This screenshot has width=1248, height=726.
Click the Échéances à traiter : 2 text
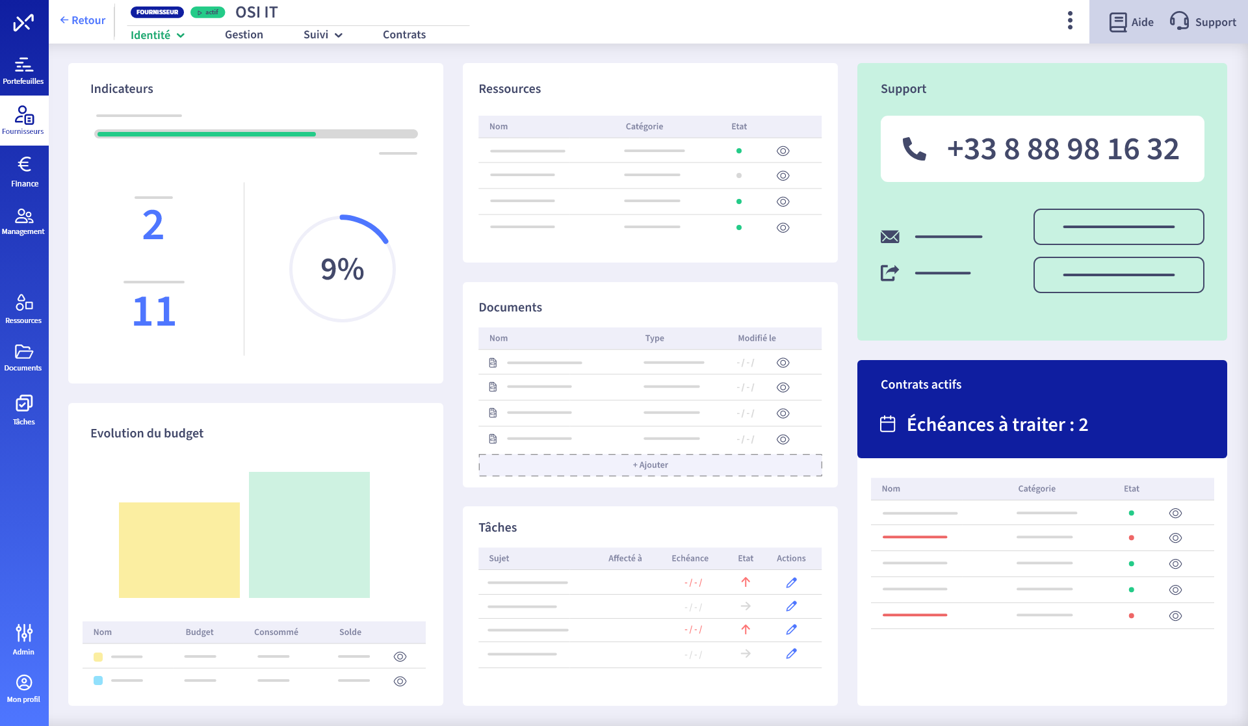click(997, 424)
